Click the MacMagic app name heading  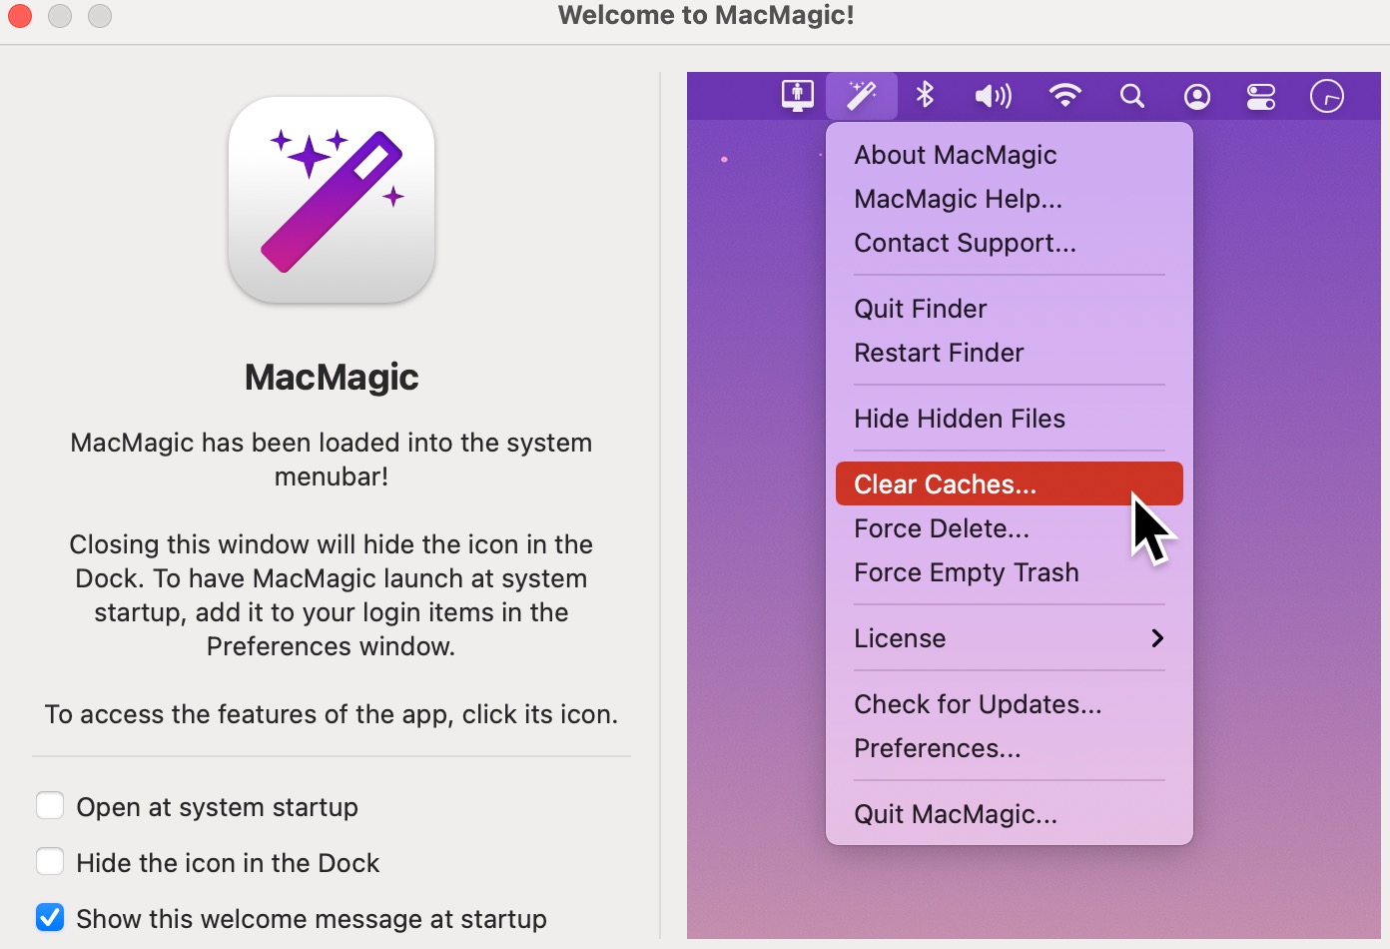pos(332,377)
